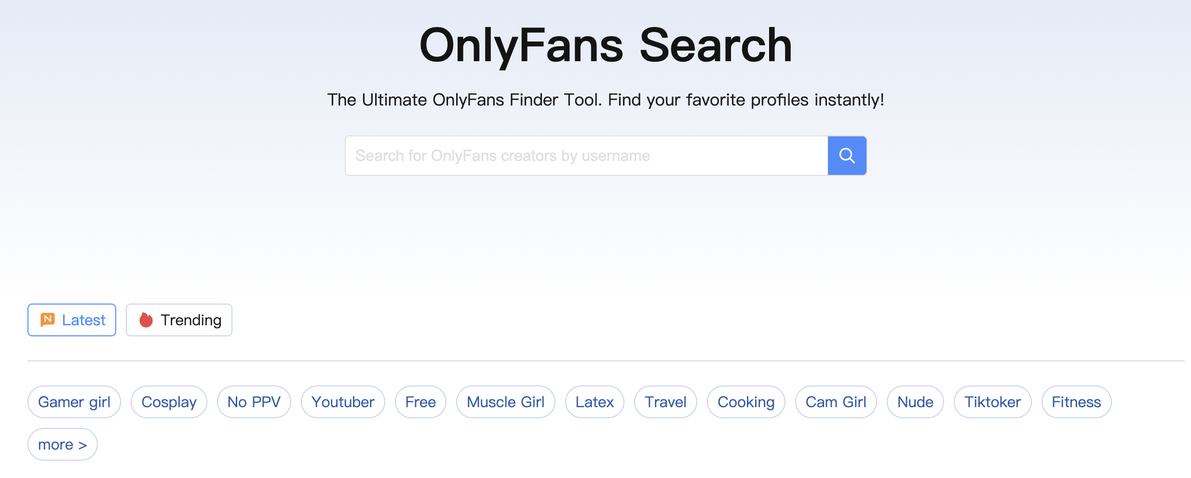The width and height of the screenshot is (1191, 478).
Task: Select the Gamer girl tag
Action: pyautogui.click(x=74, y=402)
